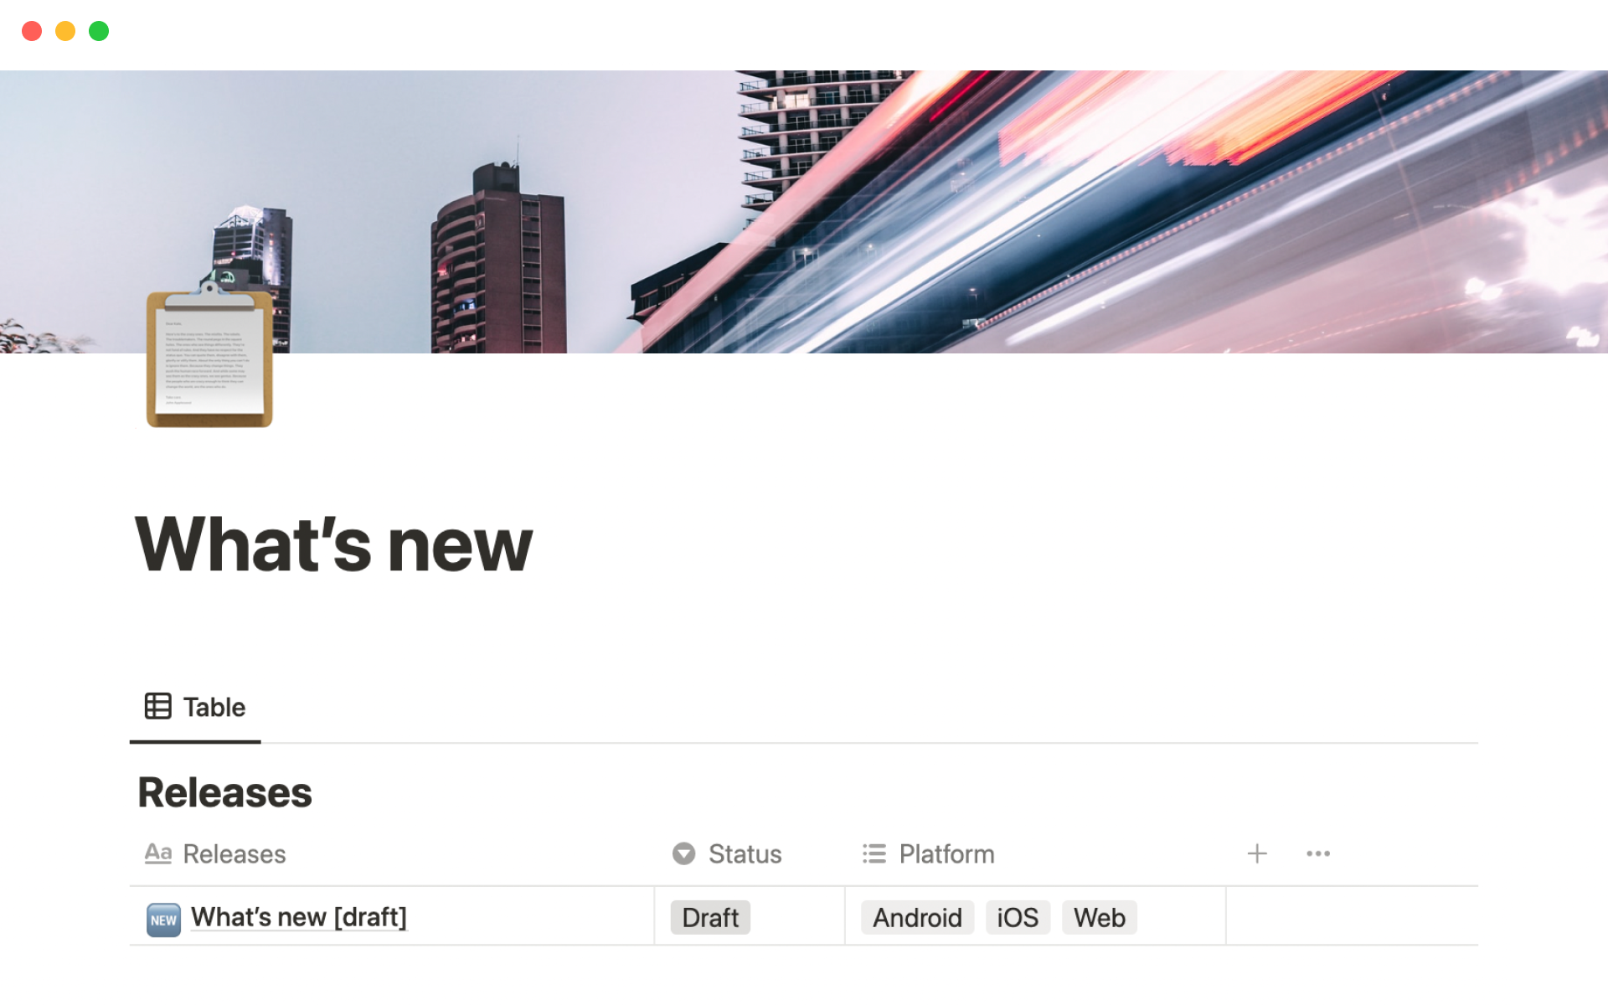1608x1005 pixels.
Task: Click the clipboard page icon
Action: tap(209, 355)
